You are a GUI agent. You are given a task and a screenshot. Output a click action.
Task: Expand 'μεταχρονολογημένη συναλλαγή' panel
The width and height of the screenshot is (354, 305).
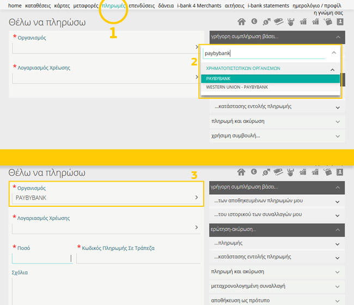[x=277, y=286]
